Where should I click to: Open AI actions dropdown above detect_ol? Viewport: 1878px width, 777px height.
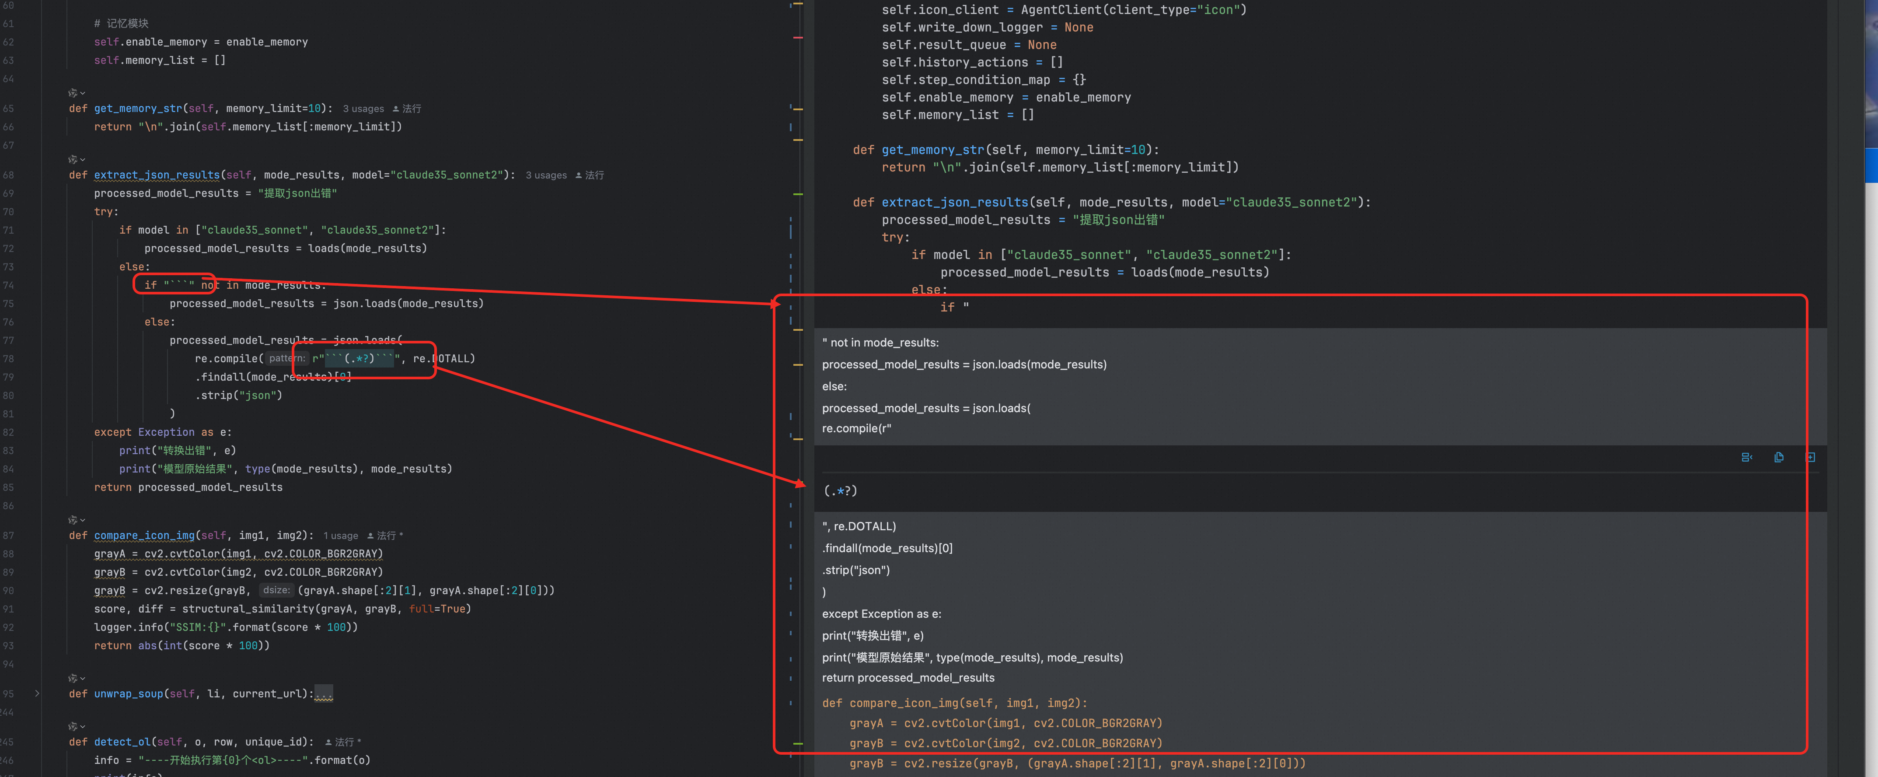coord(82,727)
